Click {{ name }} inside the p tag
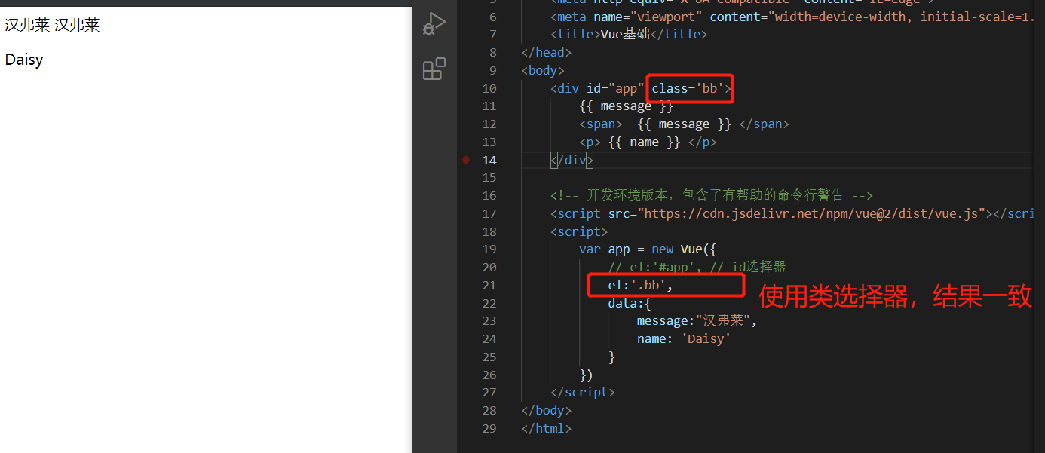 click(644, 142)
